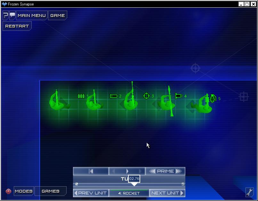The width and height of the screenshot is (258, 201).
Task: Click the faint round crosshair target marker
Action: (195, 68)
